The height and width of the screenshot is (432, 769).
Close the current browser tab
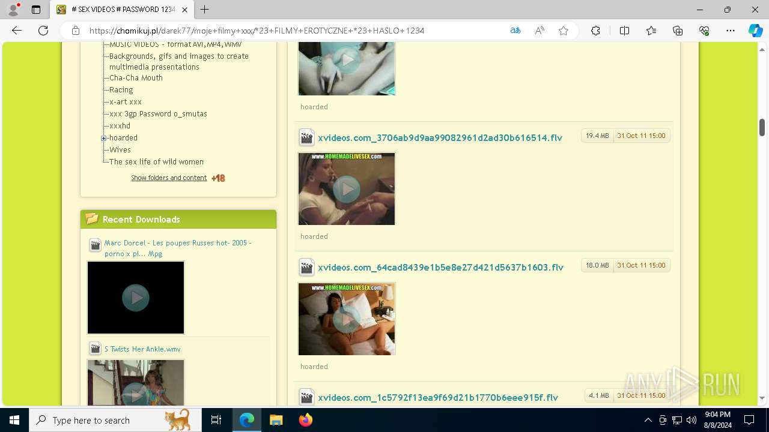[x=185, y=10]
